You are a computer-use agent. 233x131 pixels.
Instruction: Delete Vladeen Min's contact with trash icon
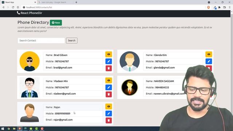108,94
